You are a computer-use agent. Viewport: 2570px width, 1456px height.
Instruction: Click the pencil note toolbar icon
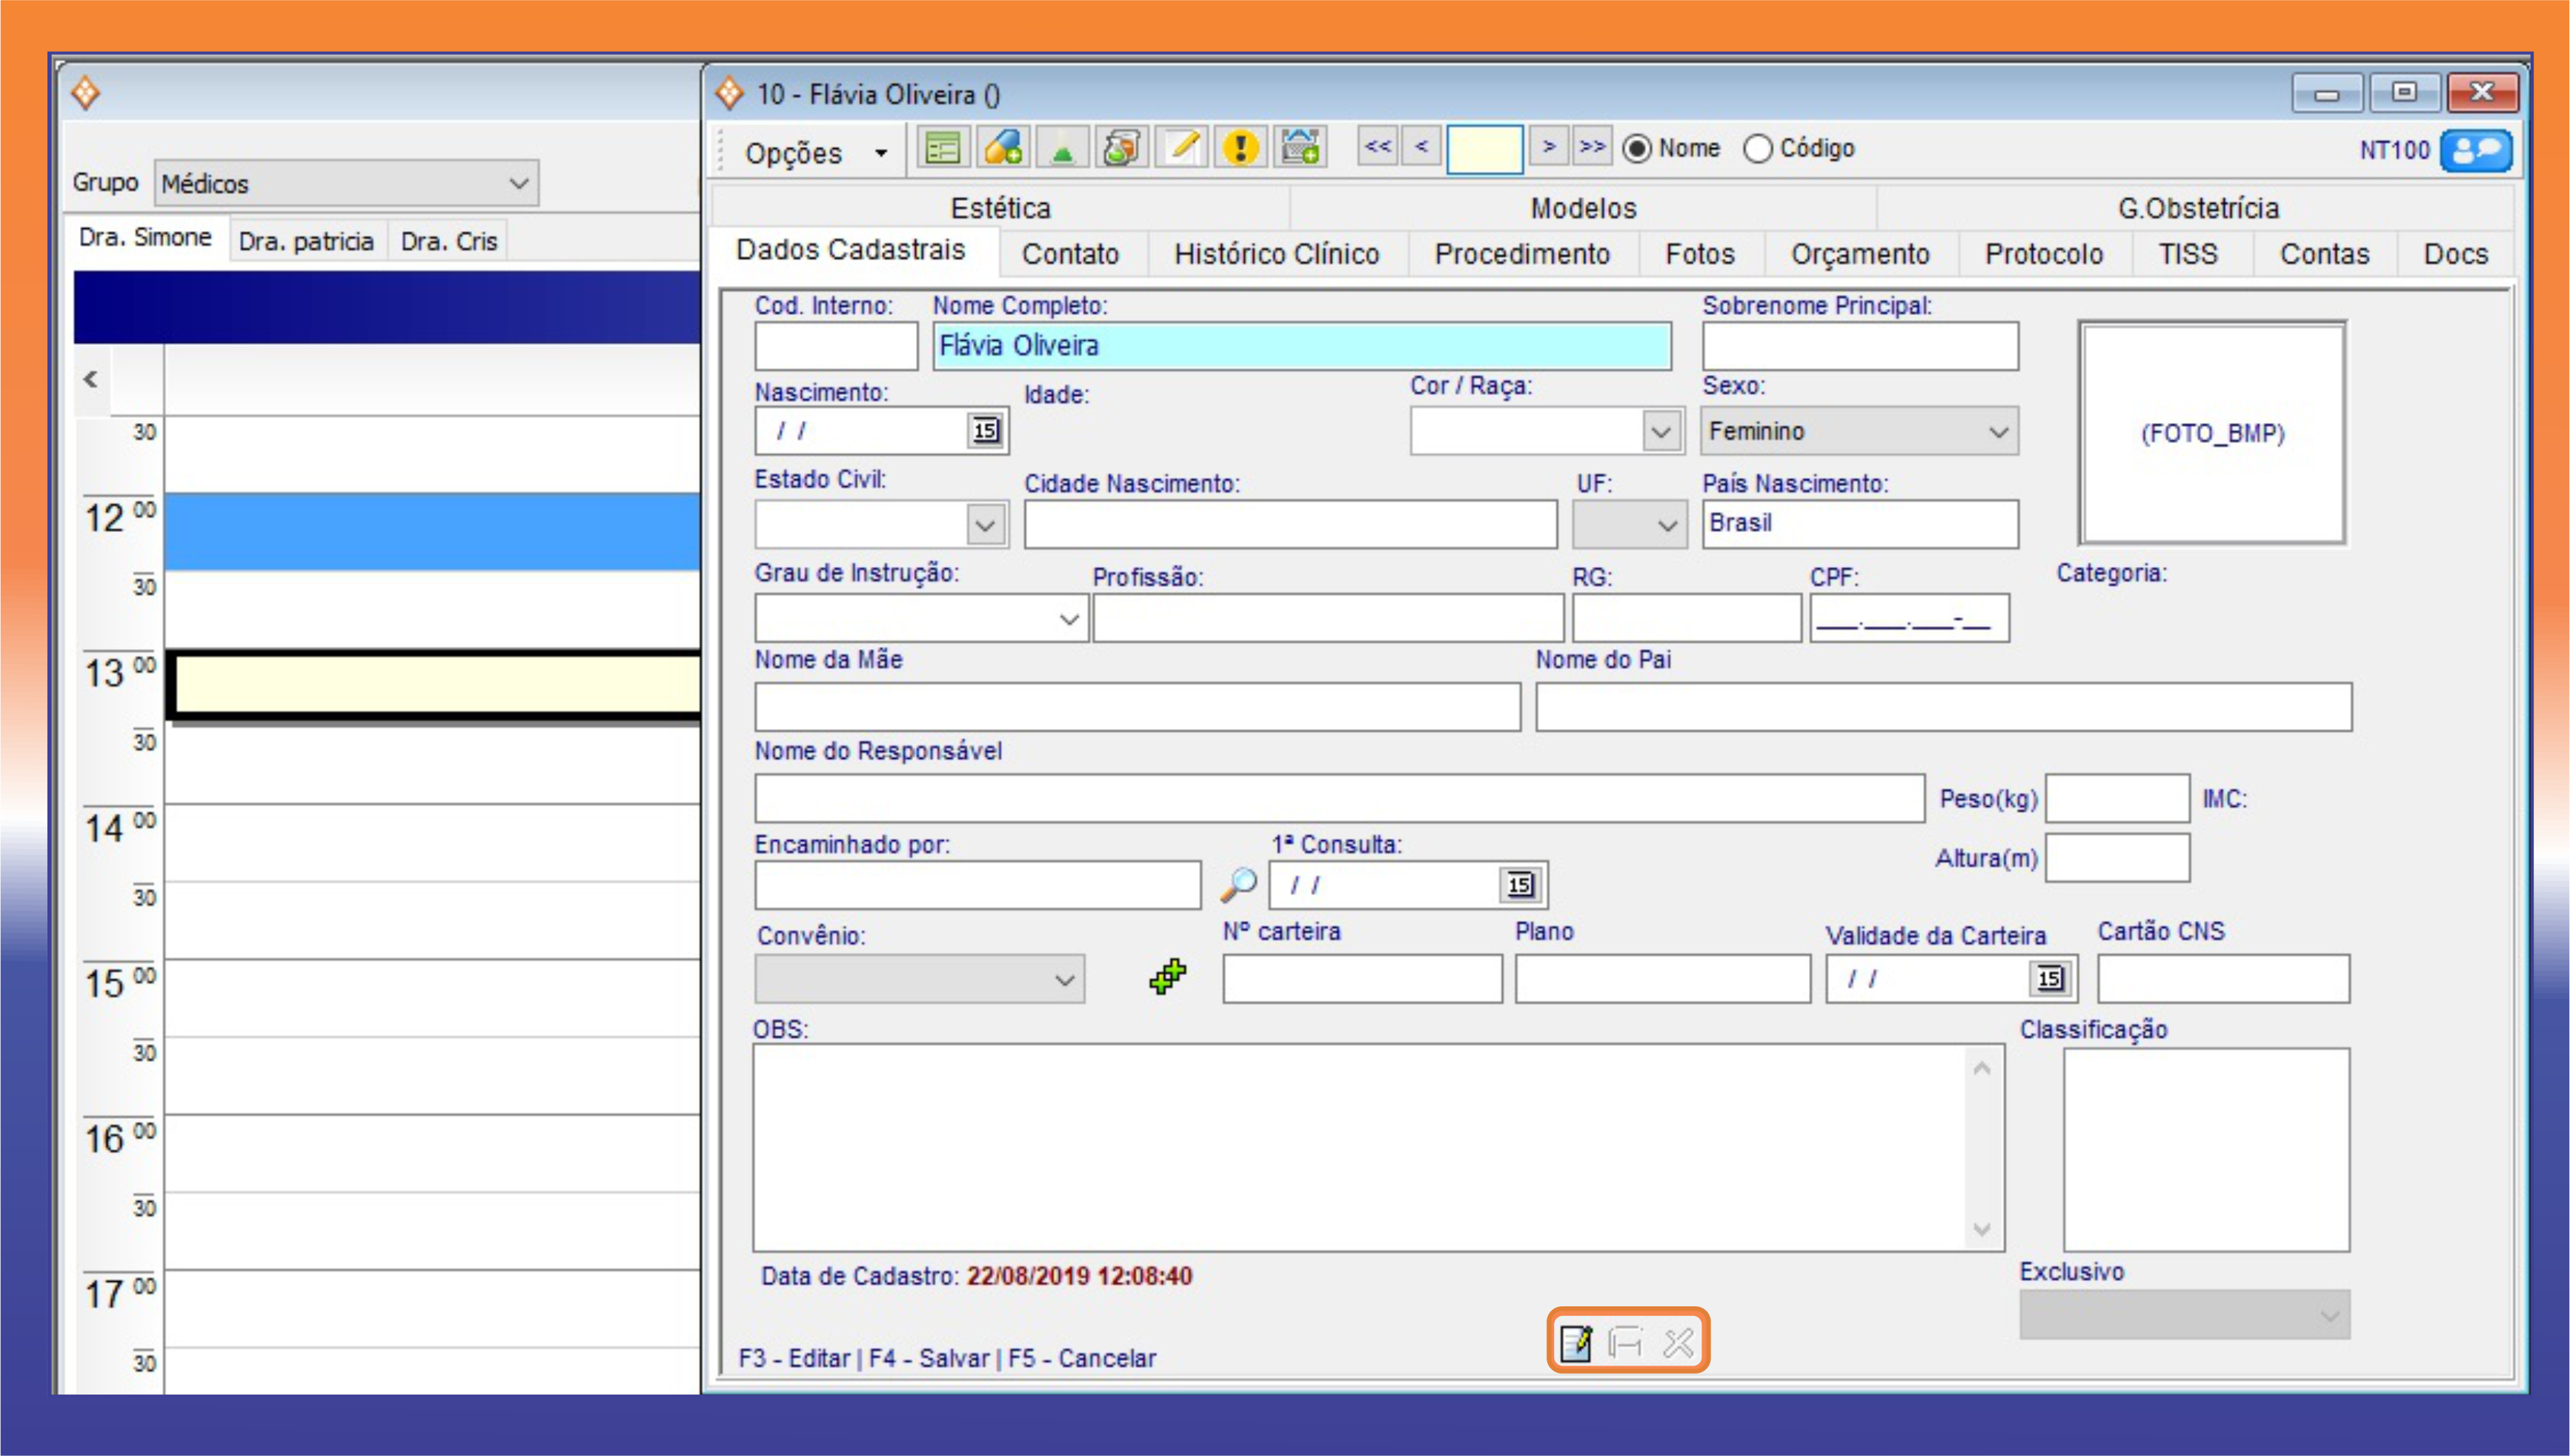point(1182,149)
